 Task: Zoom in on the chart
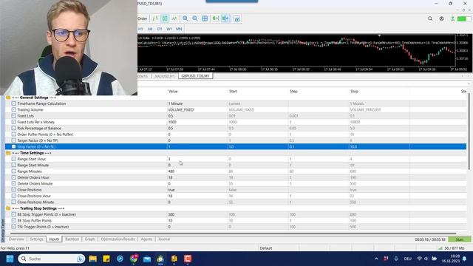(x=186, y=18)
